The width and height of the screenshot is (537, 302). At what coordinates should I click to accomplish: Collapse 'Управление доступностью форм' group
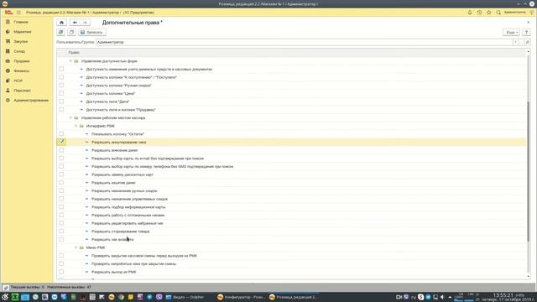tap(70, 61)
